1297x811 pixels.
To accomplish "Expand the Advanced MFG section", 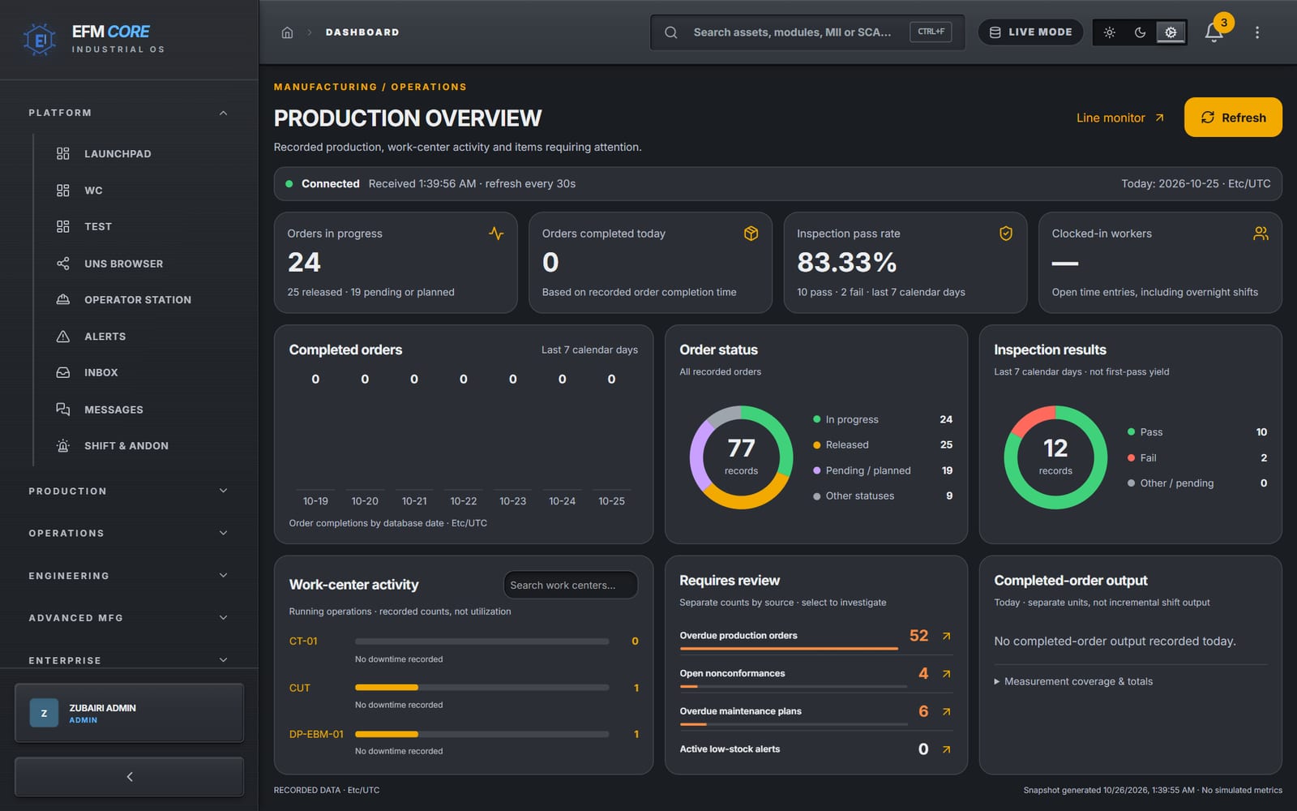I will [128, 617].
